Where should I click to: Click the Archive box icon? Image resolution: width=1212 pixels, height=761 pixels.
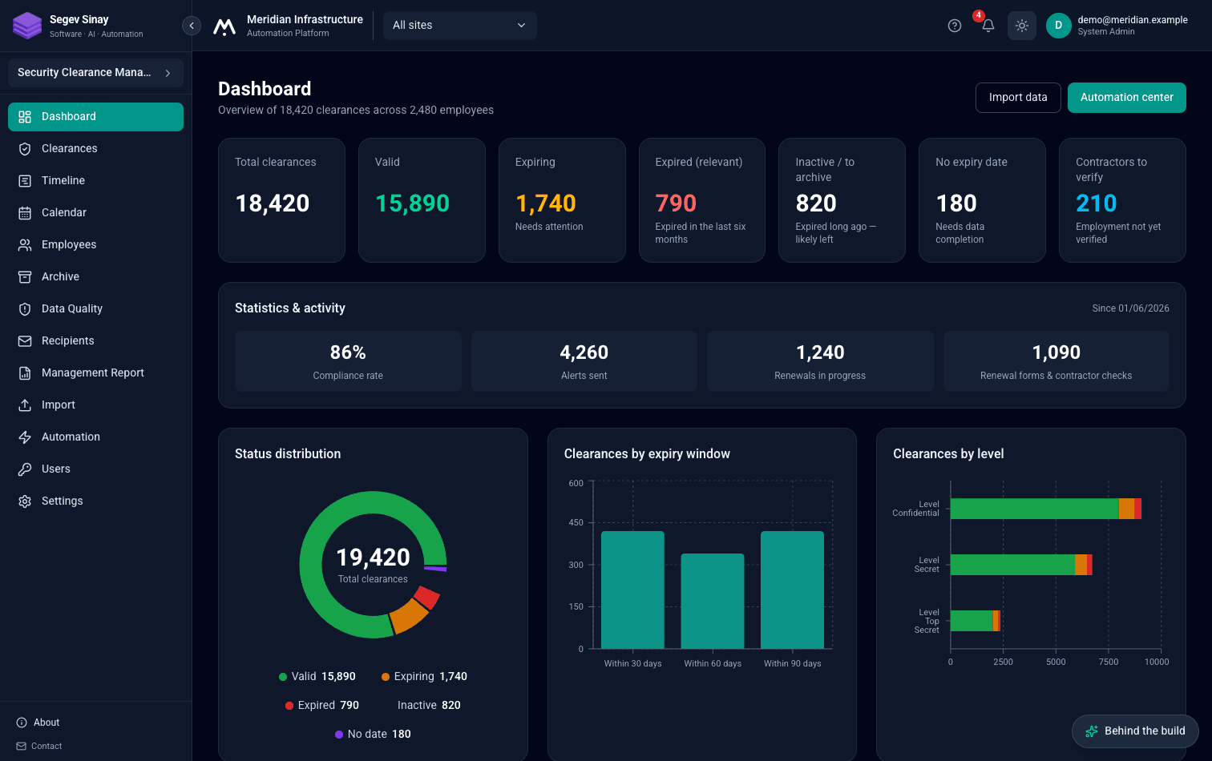click(25, 277)
